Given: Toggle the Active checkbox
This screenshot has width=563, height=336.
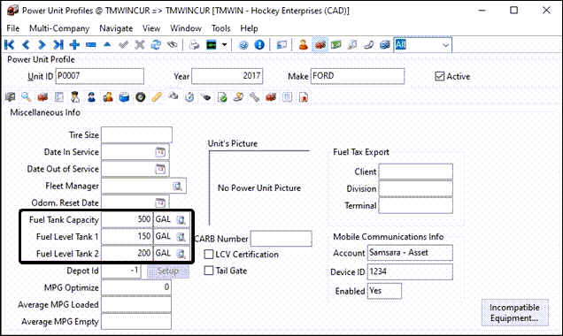Looking at the screenshot, I should pyautogui.click(x=439, y=76).
